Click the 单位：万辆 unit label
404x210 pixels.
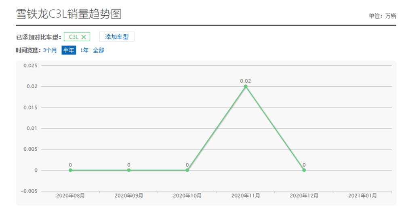pyautogui.click(x=382, y=16)
